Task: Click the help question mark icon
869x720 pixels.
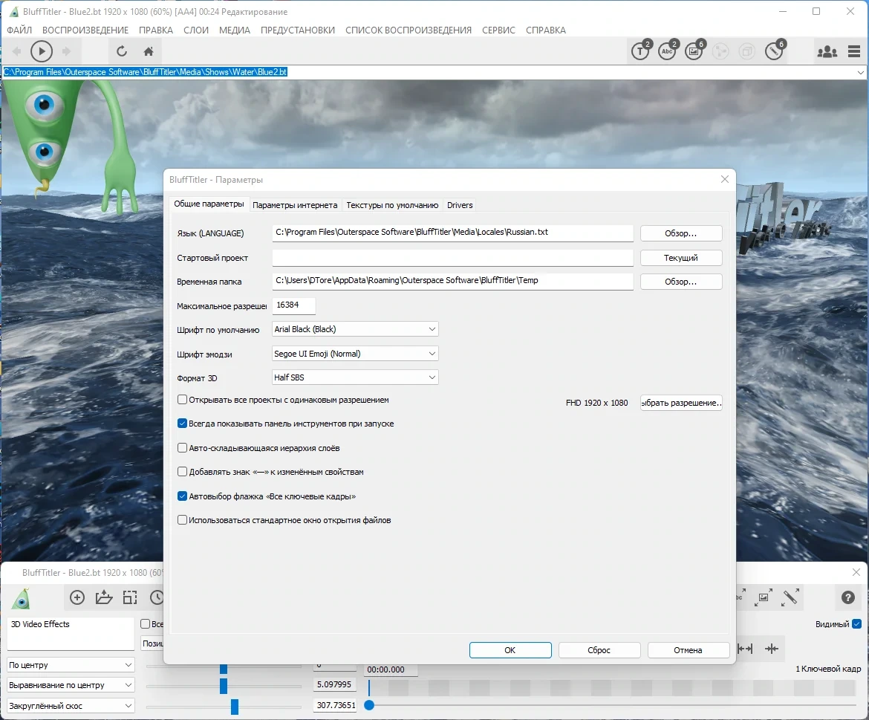Action: click(847, 597)
